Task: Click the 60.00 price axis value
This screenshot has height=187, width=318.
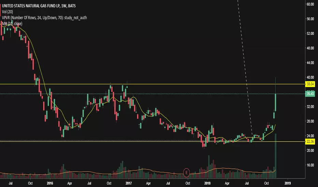Action: [x=310, y=4]
